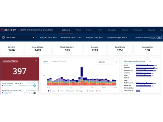Open the Reports menu

pos(125,30)
